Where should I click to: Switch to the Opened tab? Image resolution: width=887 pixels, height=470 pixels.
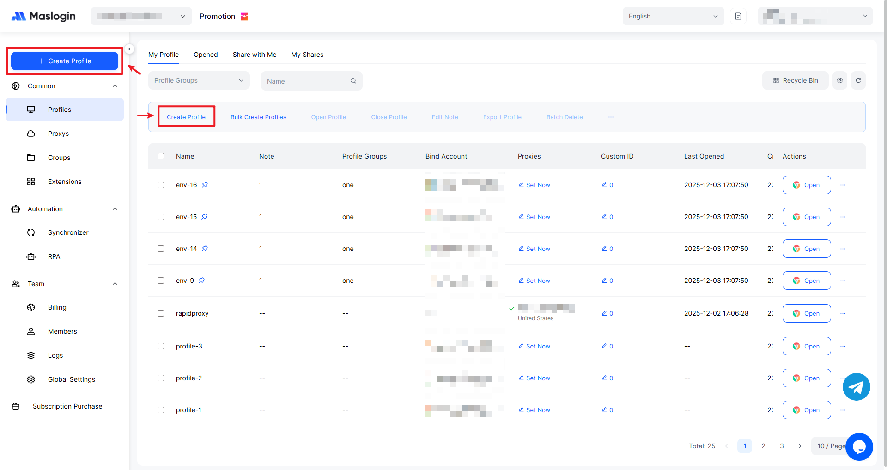tap(206, 55)
